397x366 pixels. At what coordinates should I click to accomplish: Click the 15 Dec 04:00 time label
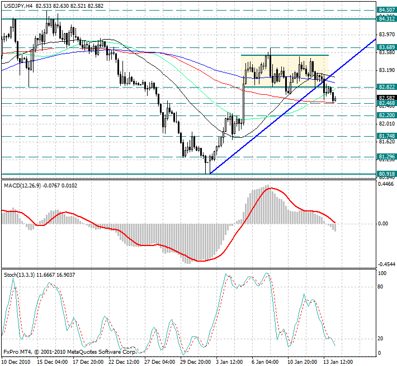pos(53,362)
